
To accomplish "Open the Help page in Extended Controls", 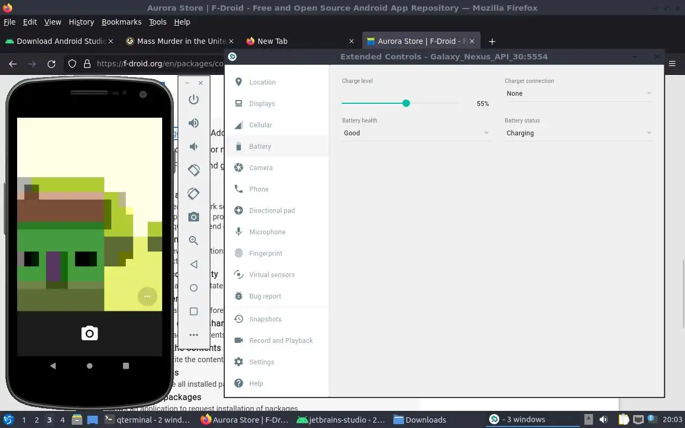I will click(x=277, y=383).
